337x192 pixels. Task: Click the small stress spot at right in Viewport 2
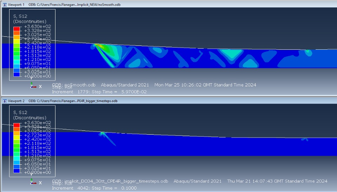(x=305, y=140)
